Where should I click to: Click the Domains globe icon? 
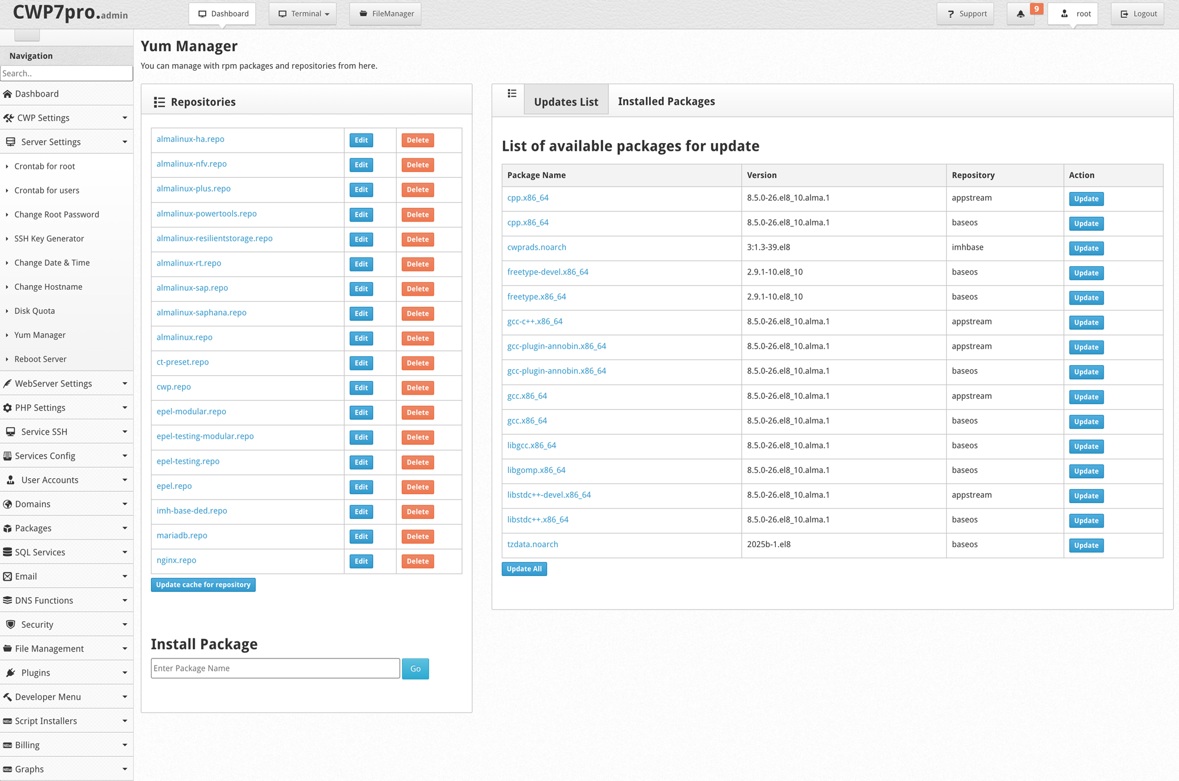click(x=8, y=504)
